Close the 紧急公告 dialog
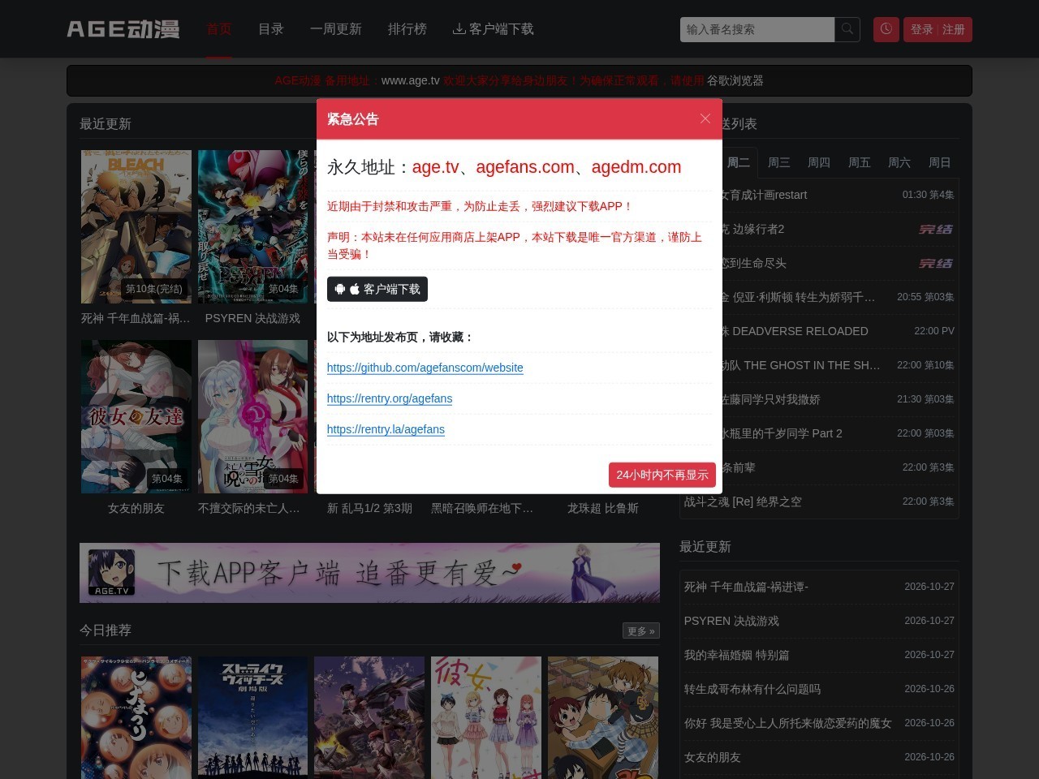 [x=705, y=118]
